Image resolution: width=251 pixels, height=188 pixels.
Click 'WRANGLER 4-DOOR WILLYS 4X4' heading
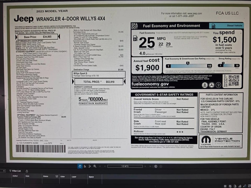point(71,19)
